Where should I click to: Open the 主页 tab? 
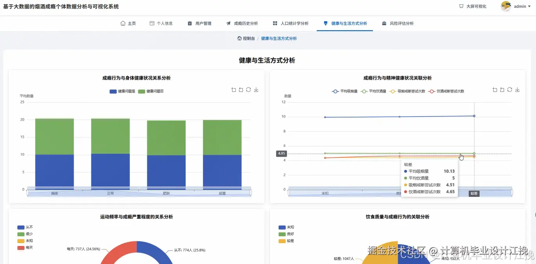(x=128, y=23)
